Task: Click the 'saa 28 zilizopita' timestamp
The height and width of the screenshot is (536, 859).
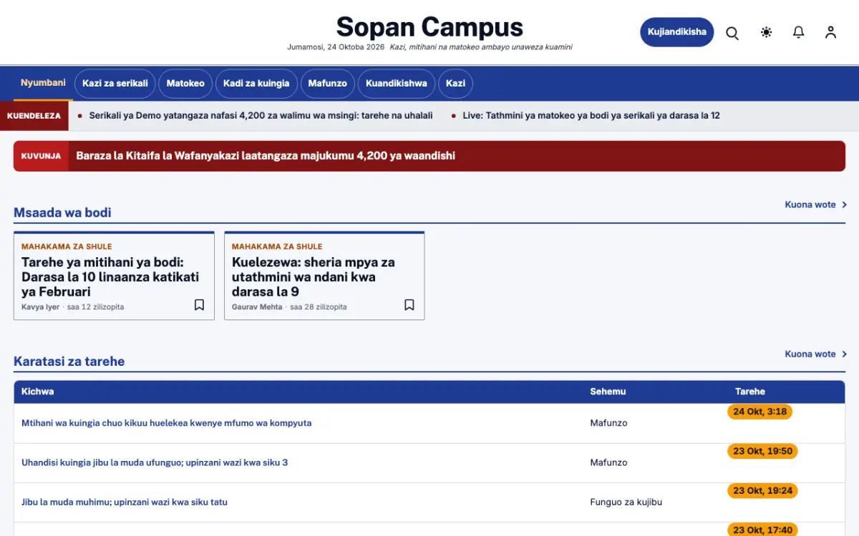Action: click(318, 307)
